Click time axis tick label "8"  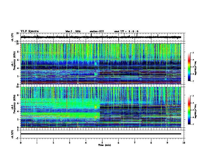151,143
